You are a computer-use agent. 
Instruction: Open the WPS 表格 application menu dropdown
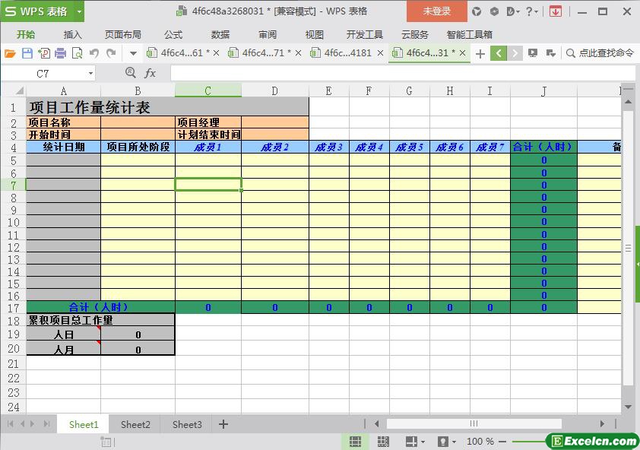(x=79, y=12)
